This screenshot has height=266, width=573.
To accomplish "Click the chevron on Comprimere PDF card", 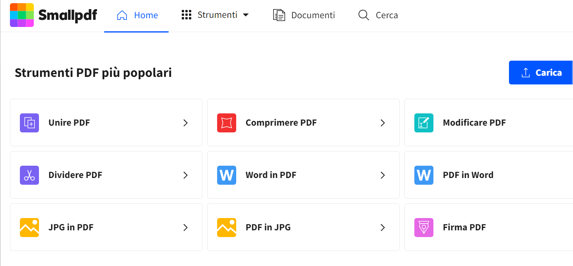I will [383, 123].
